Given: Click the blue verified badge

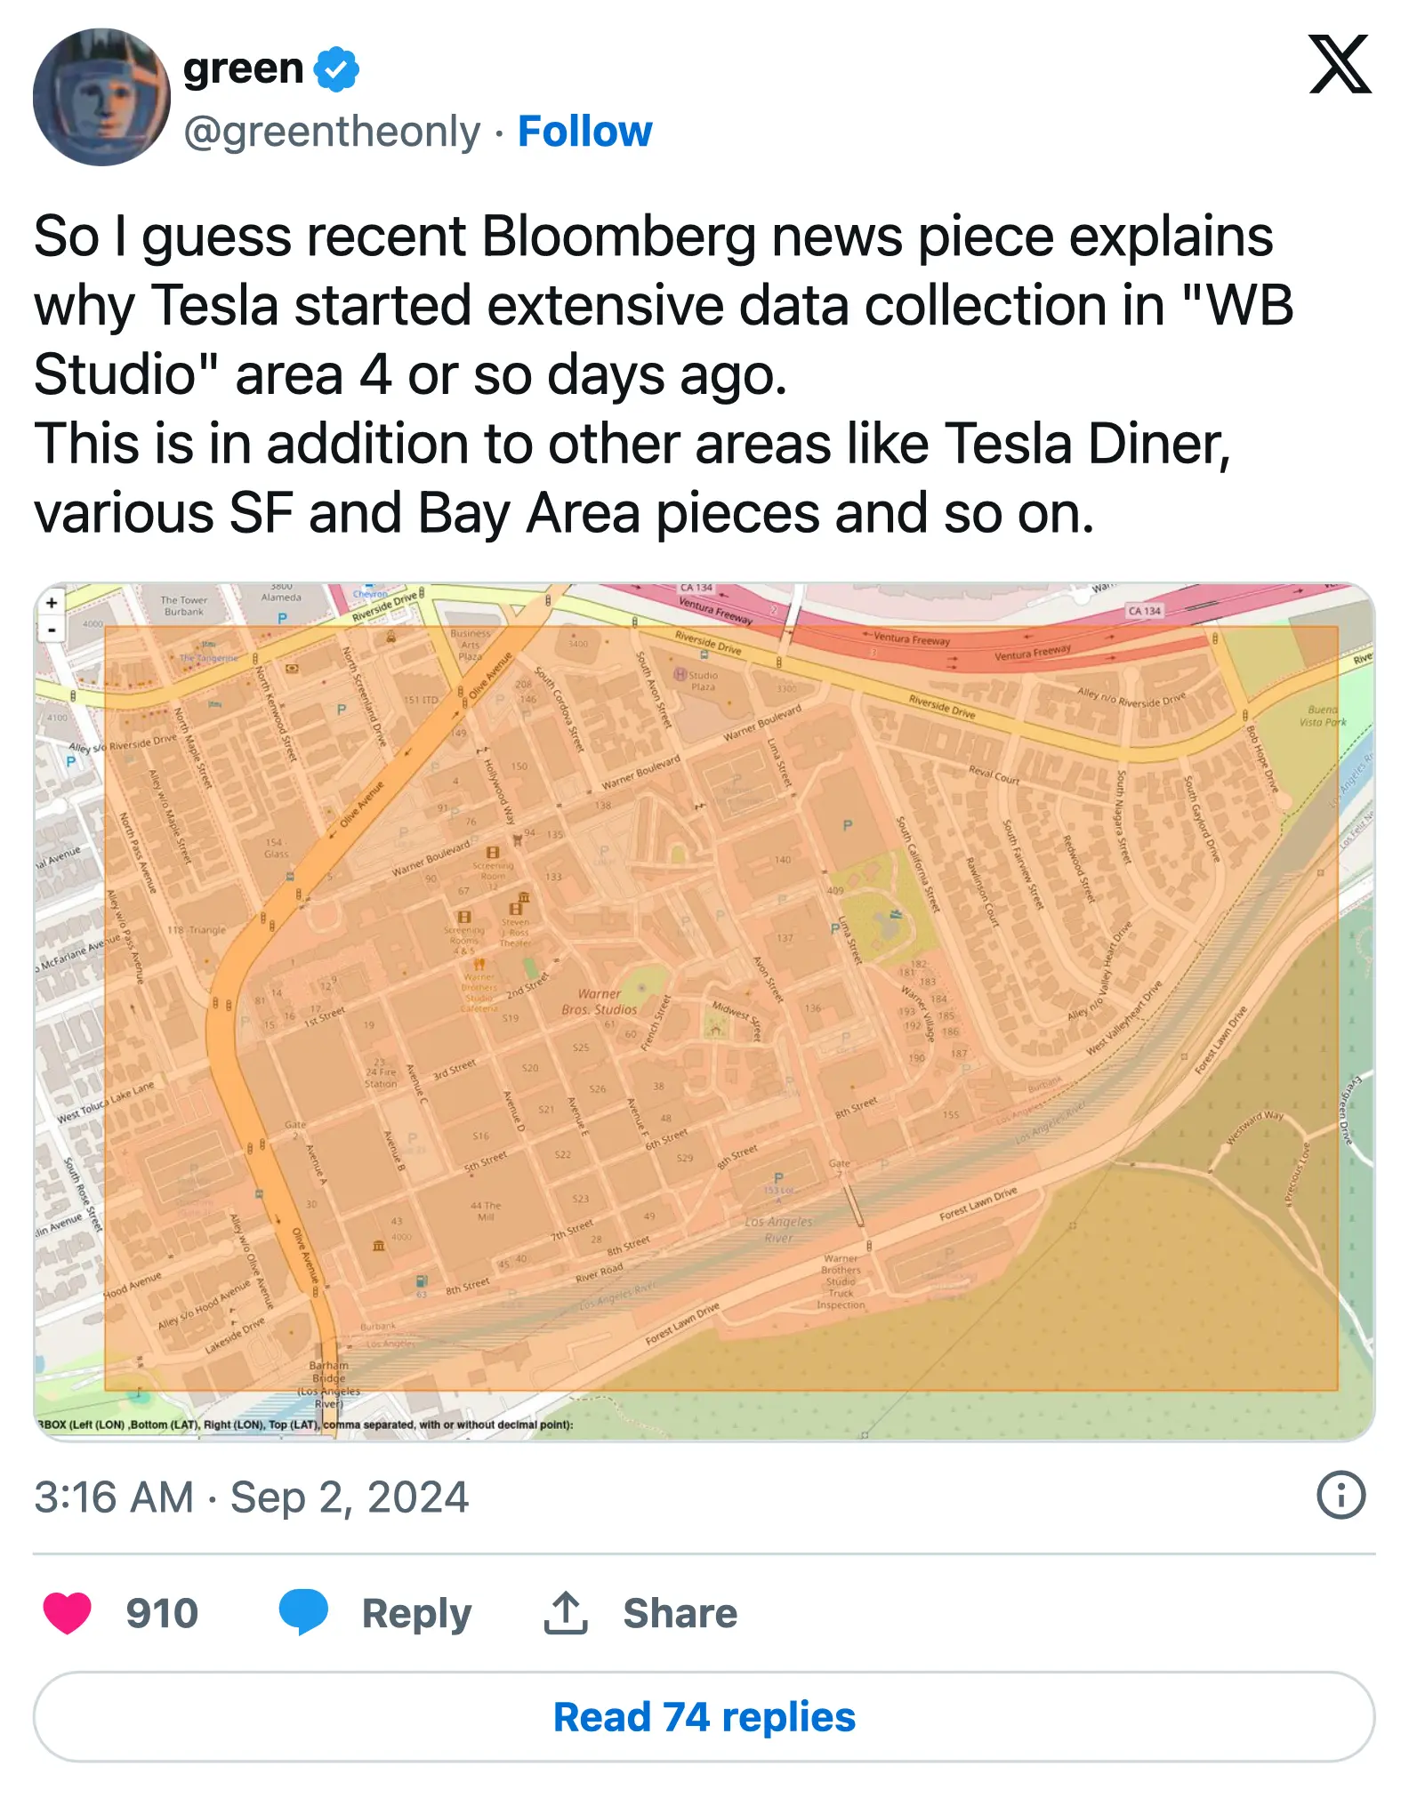Looking at the screenshot, I should point(337,69).
